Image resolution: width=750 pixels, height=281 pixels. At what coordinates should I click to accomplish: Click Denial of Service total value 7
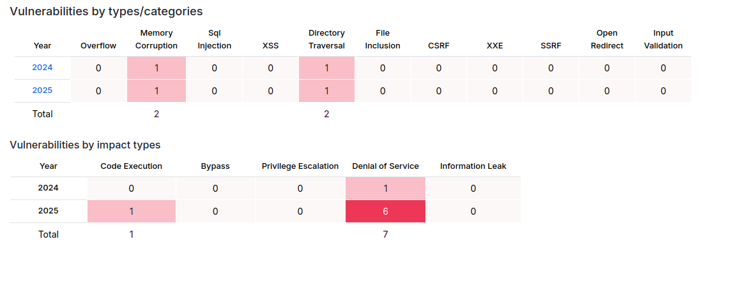pos(385,234)
